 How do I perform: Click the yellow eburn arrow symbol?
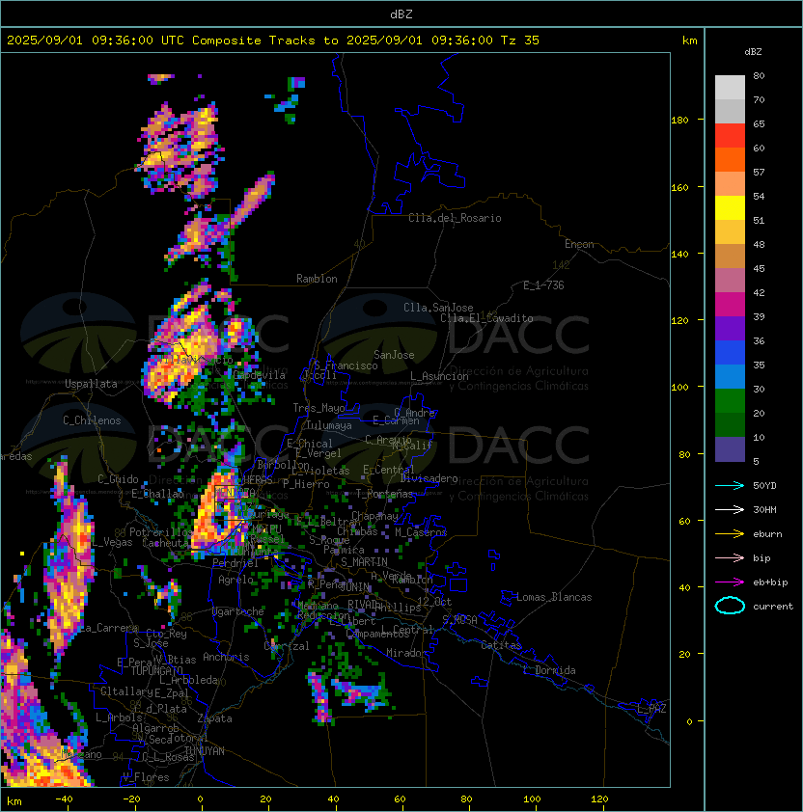point(730,534)
